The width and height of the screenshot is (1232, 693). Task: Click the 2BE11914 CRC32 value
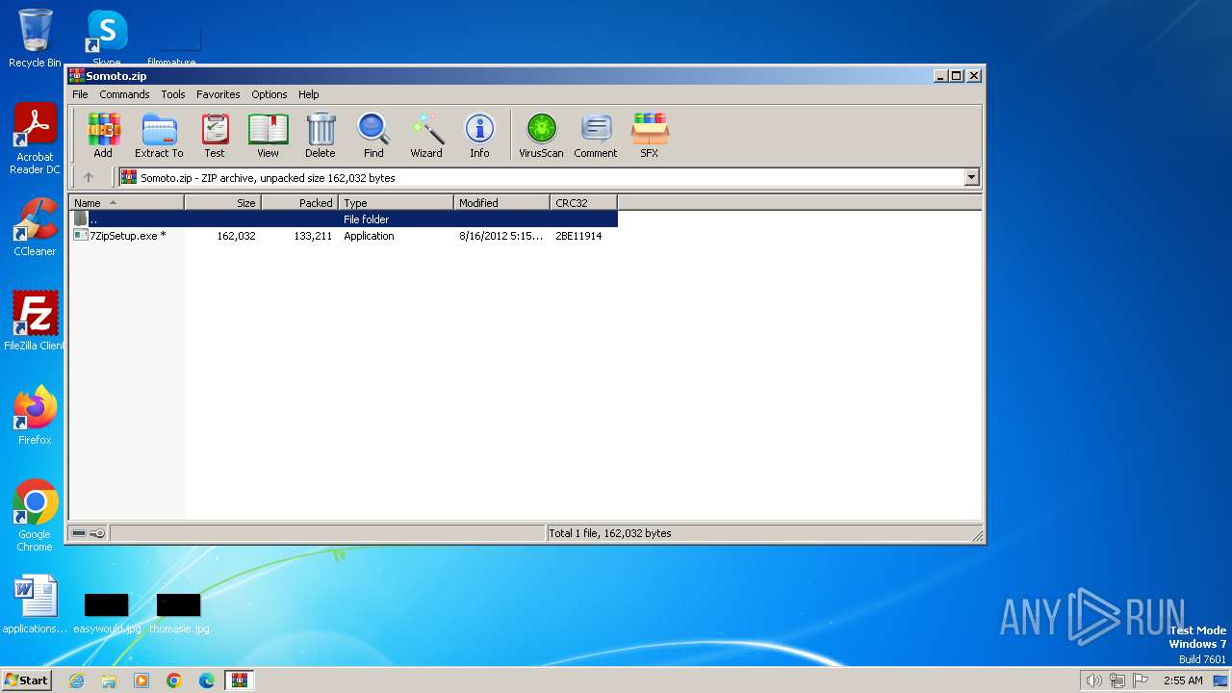pyautogui.click(x=578, y=236)
